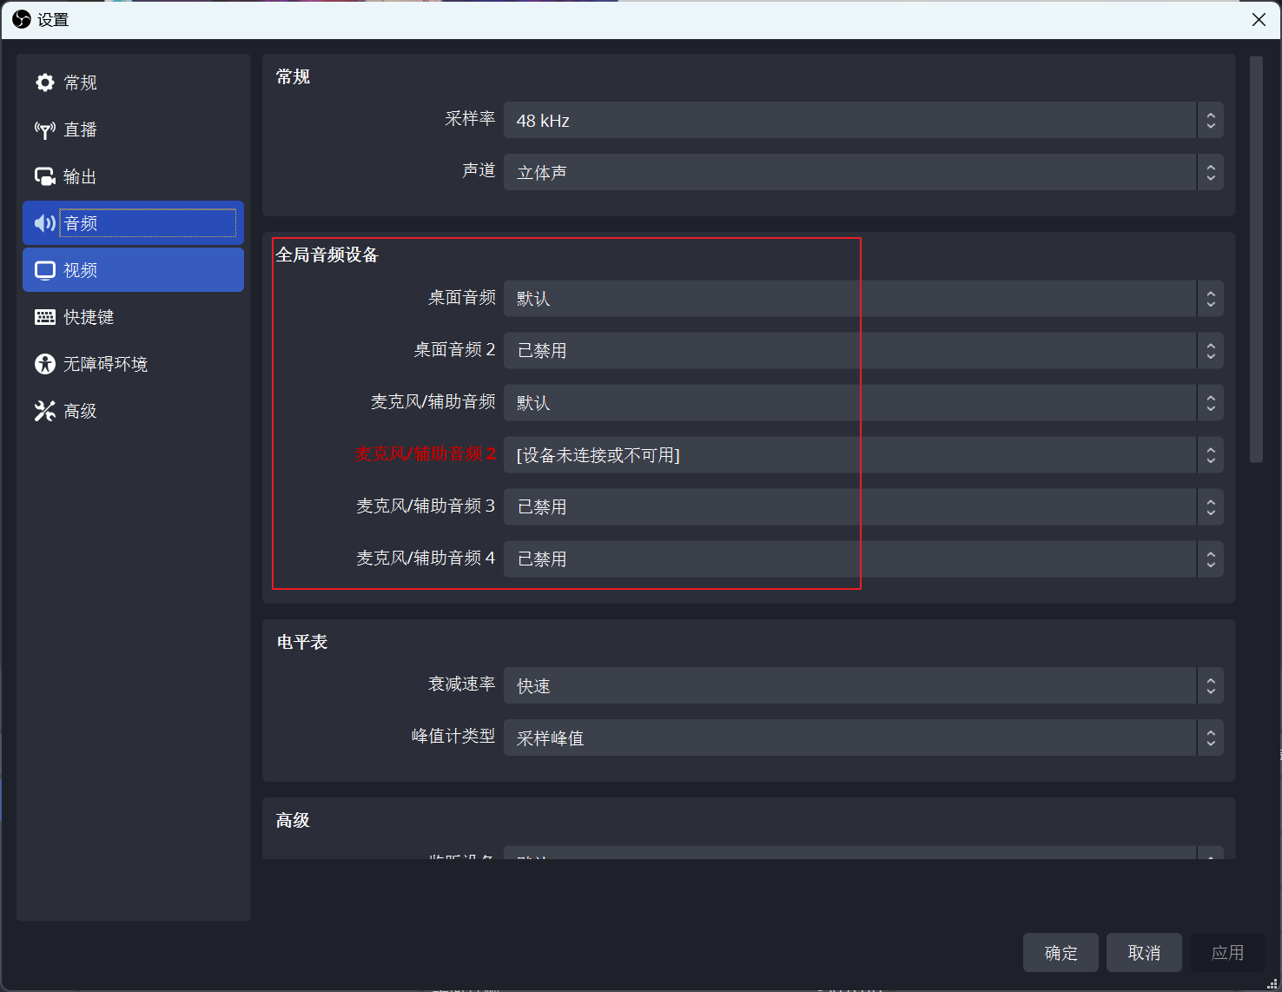Click the OBS logo in the title bar
Viewport: 1282px width, 992px height.
coord(22,19)
